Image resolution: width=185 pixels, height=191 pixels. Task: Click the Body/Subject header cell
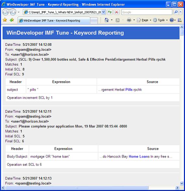pos(17,157)
